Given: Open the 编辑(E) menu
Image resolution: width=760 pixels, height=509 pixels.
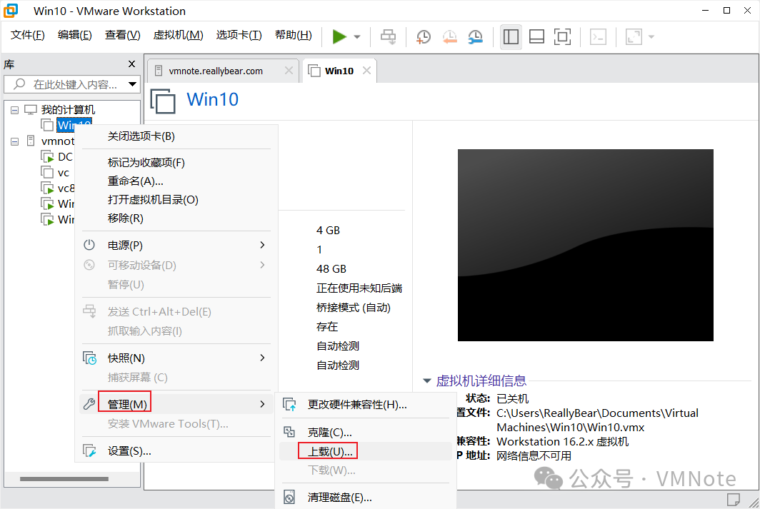Looking at the screenshot, I should pos(74,36).
